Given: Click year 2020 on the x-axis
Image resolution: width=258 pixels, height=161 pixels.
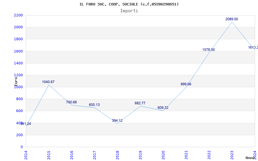Looking at the screenshot, I should pyautogui.click(x=163, y=155).
